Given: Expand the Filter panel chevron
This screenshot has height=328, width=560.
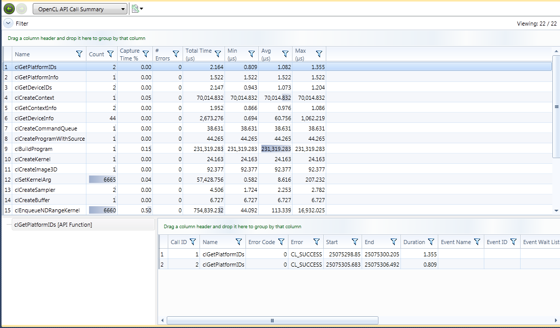Looking at the screenshot, I should [8, 23].
